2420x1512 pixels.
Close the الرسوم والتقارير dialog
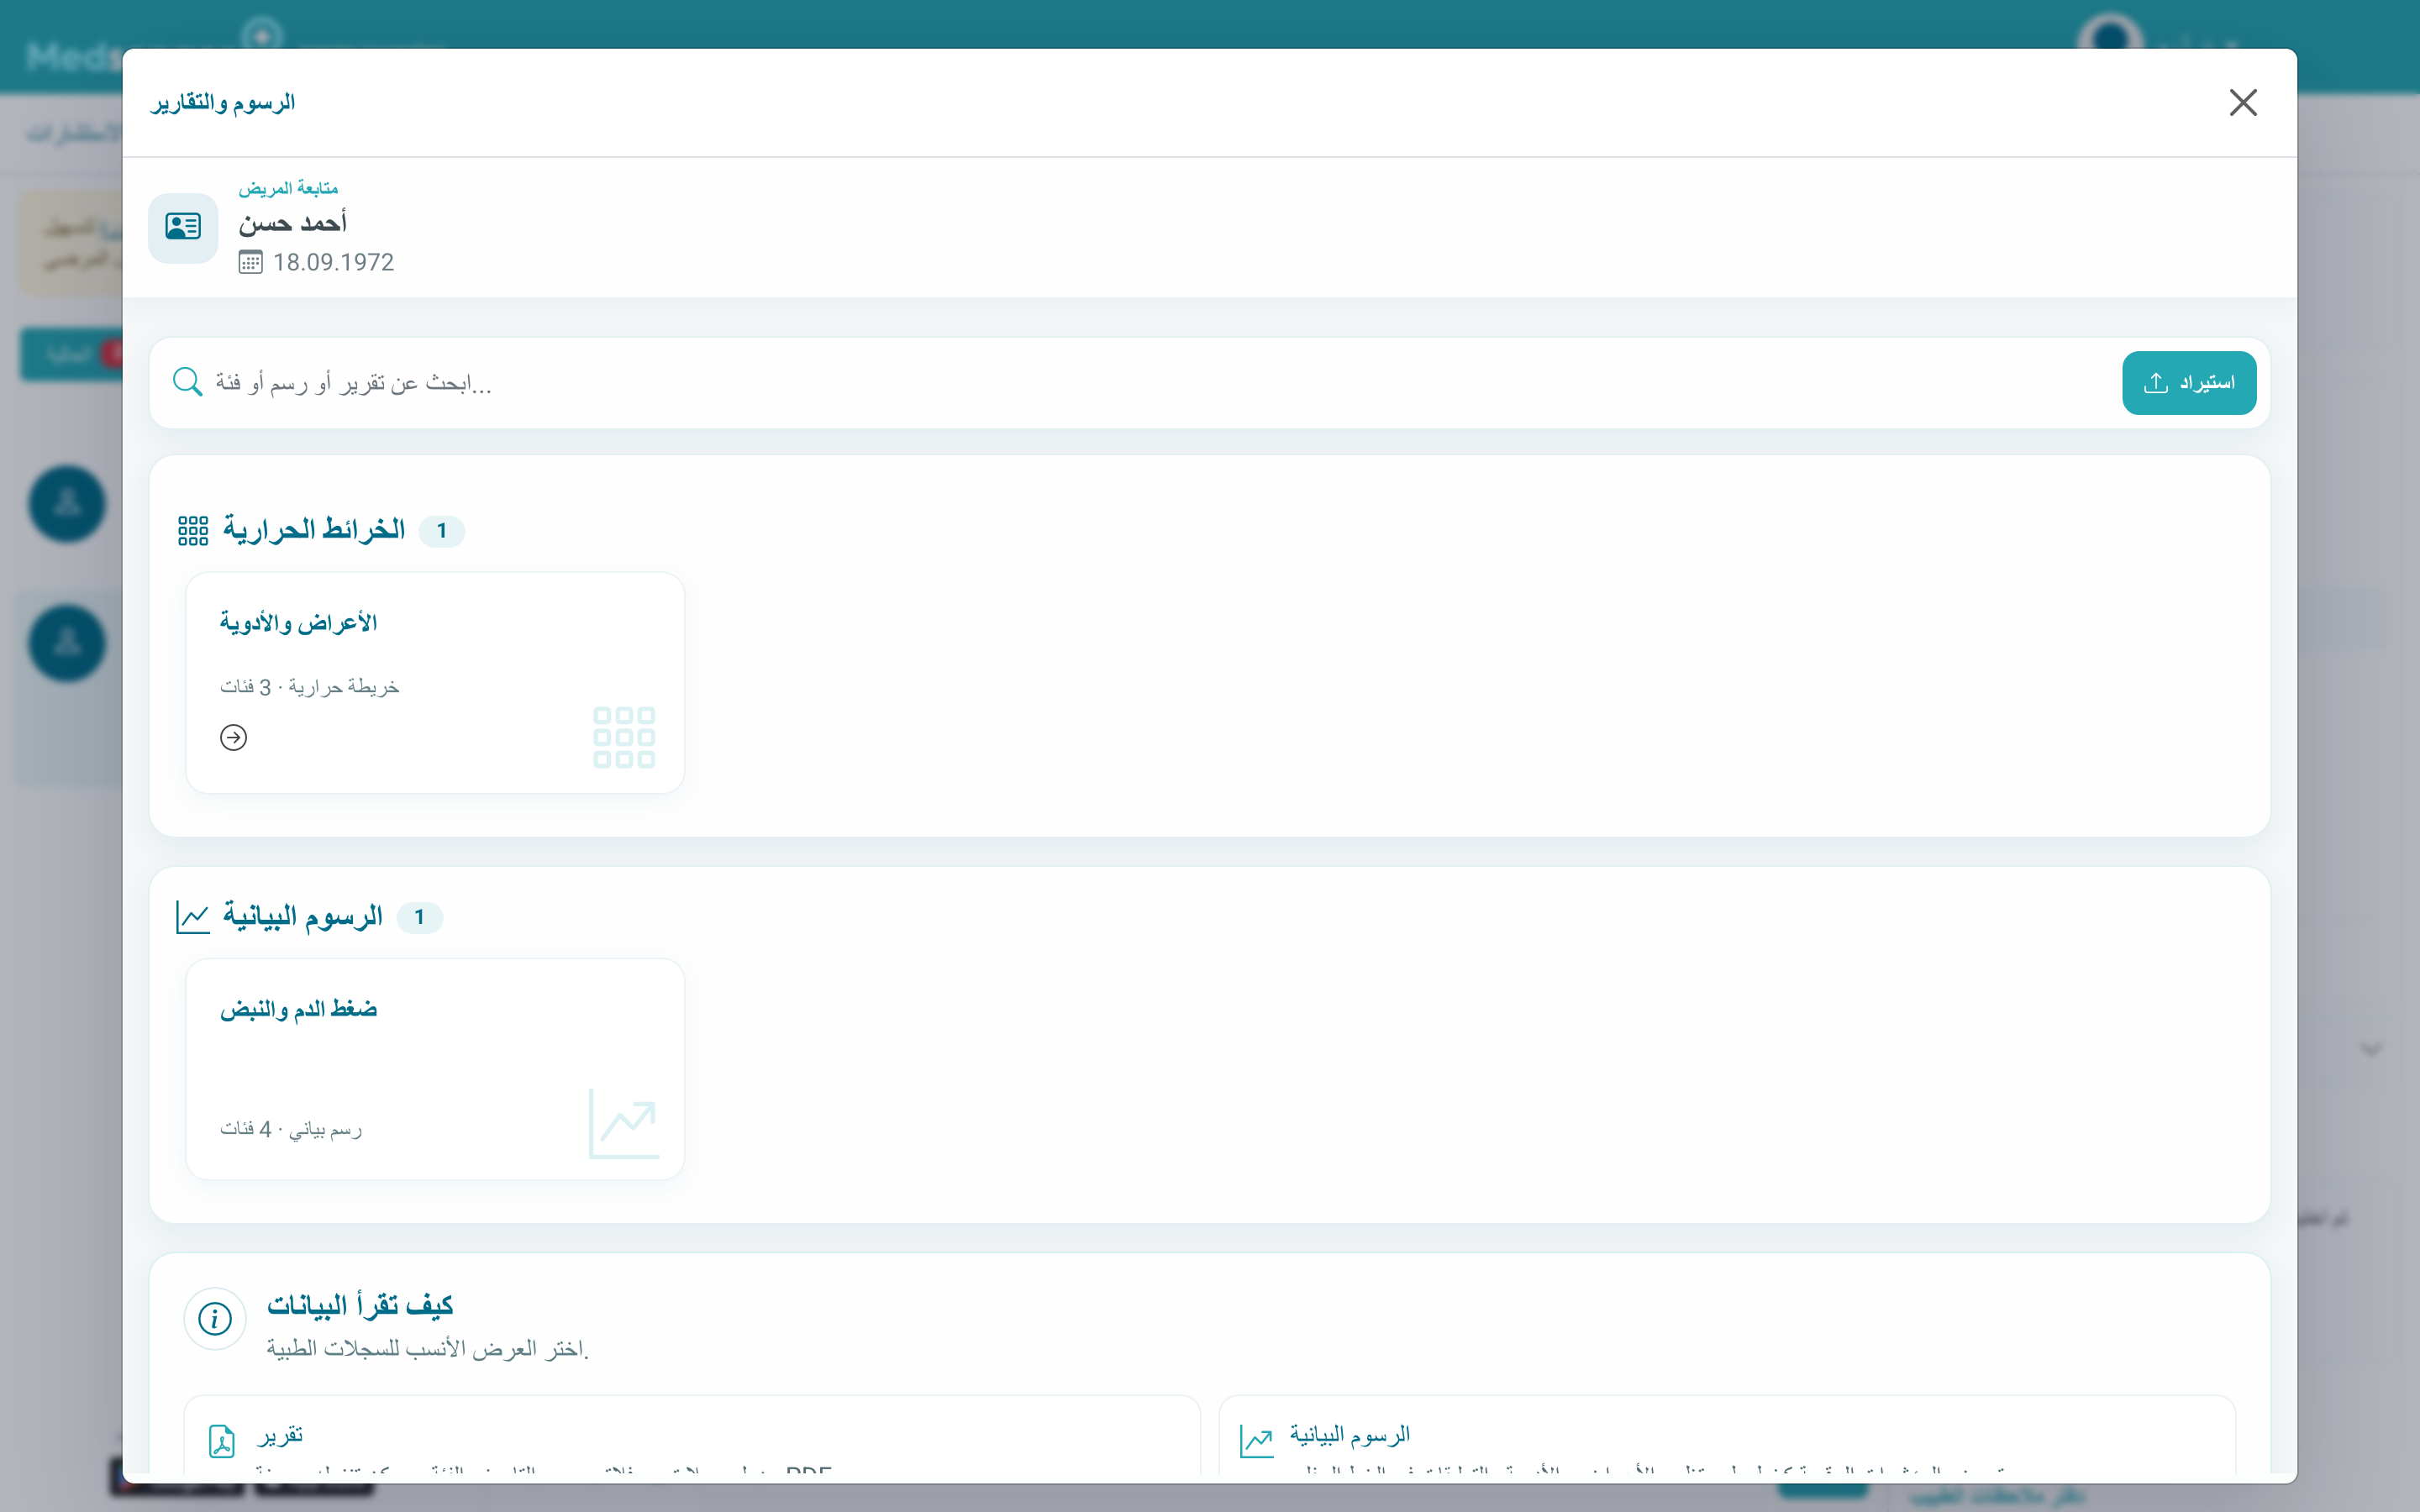(x=2243, y=102)
